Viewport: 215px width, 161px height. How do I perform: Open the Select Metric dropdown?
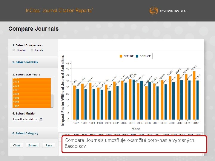coord(28,119)
